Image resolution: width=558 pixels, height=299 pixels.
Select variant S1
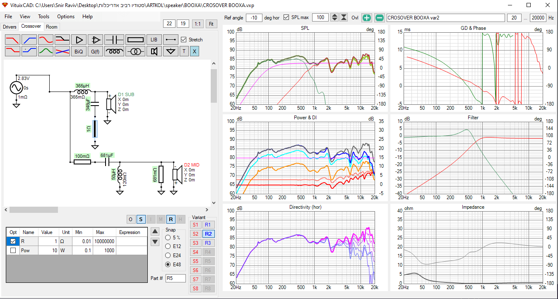196,224
